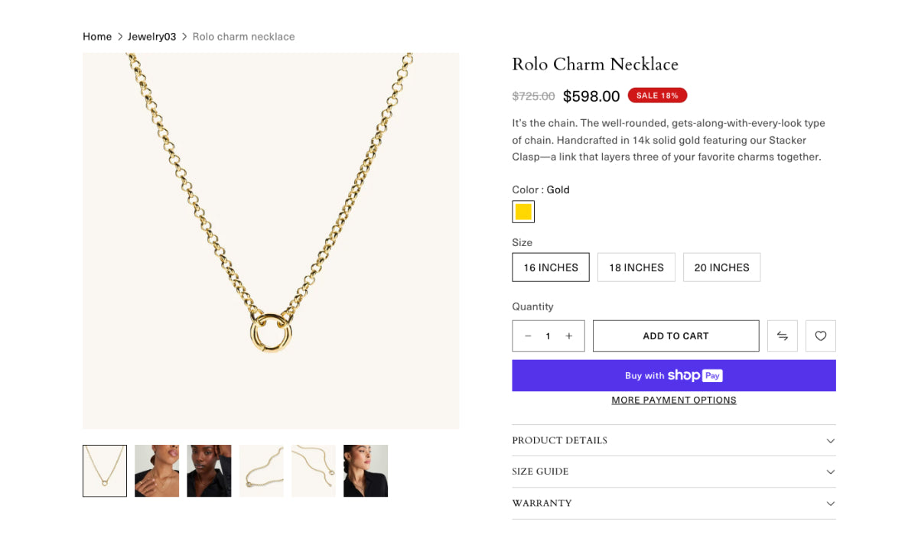The image size is (918, 535).
Task: Decrease quantity with minus icon
Action: point(528,336)
